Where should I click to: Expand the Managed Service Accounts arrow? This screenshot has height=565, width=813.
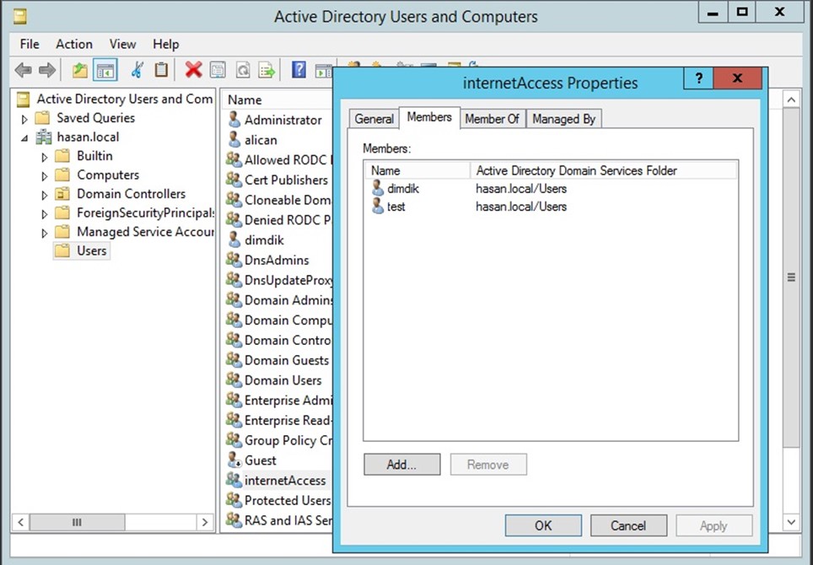click(x=45, y=233)
